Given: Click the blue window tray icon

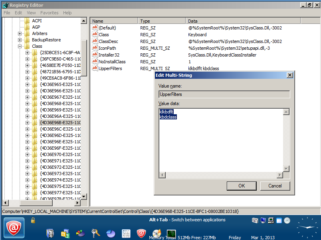Looking at the screenshot, I should (x=279, y=220).
